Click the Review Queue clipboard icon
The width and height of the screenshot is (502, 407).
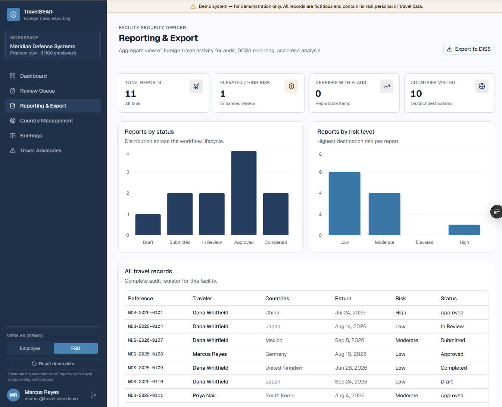pos(13,91)
